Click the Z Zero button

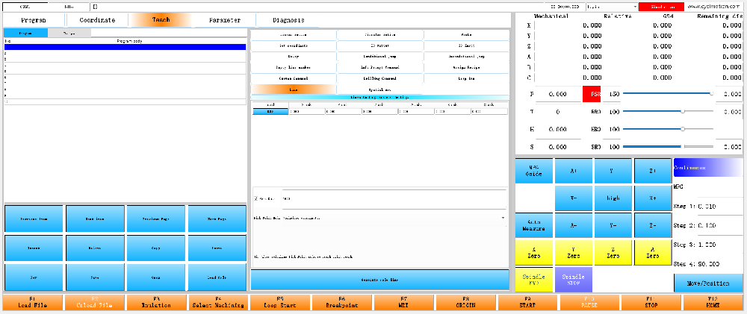613,252
